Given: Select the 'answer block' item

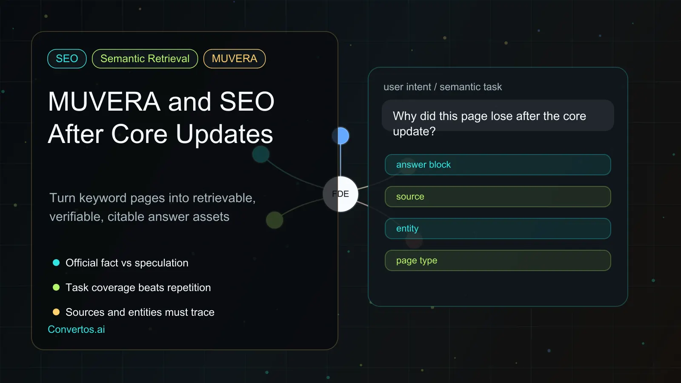Looking at the screenshot, I should pos(498,165).
